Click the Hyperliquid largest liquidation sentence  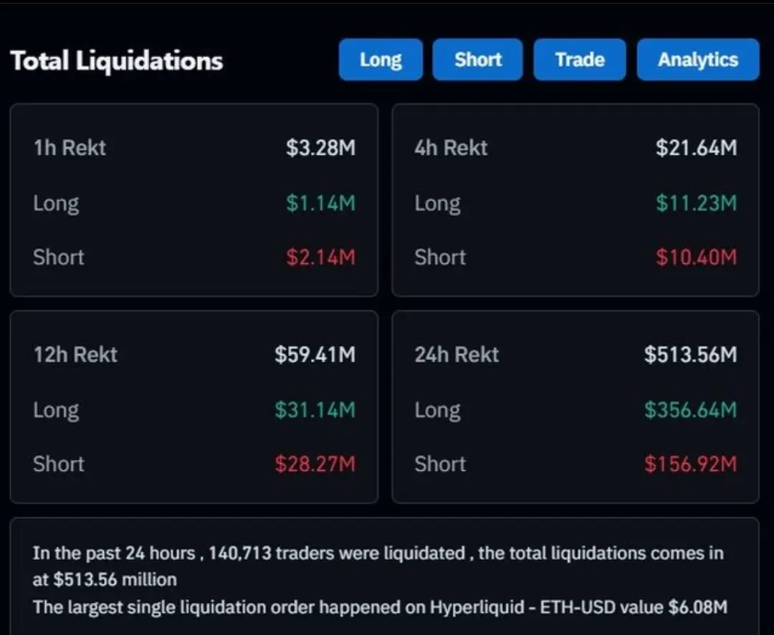[x=380, y=608]
